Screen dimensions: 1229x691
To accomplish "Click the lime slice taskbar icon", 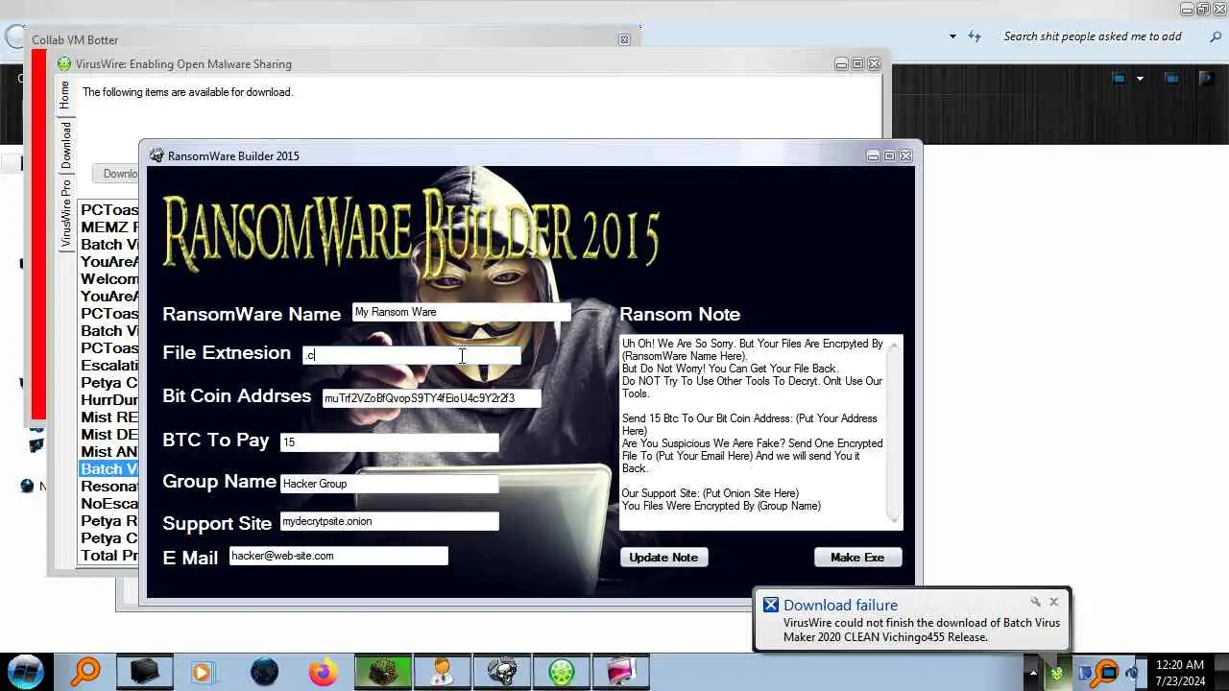I will pyautogui.click(x=561, y=672).
